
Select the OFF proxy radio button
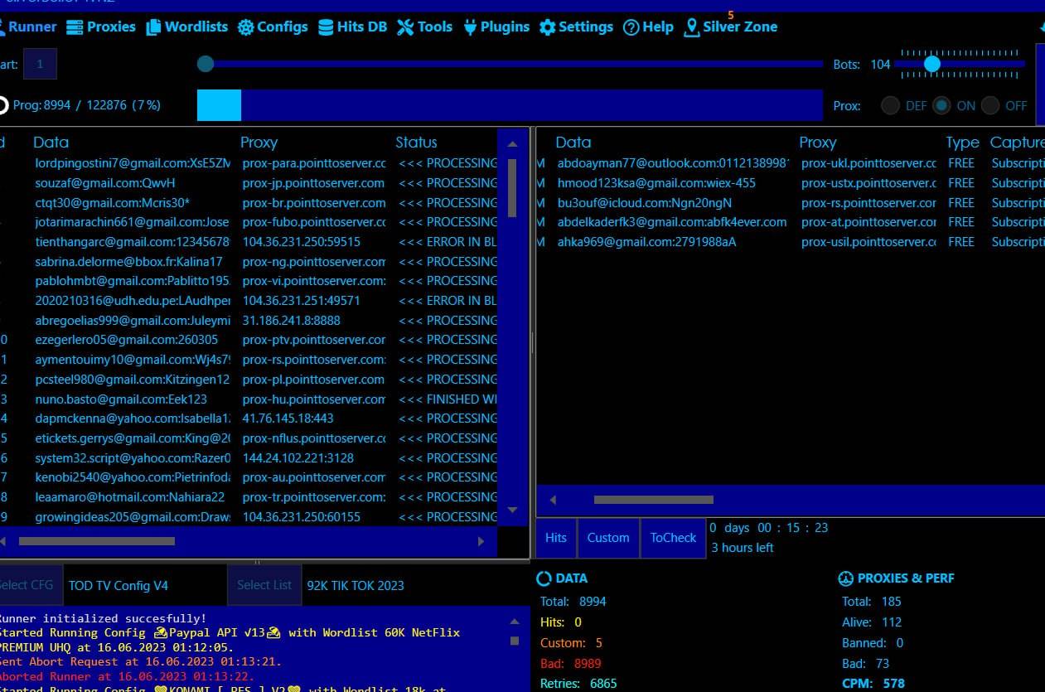click(990, 106)
